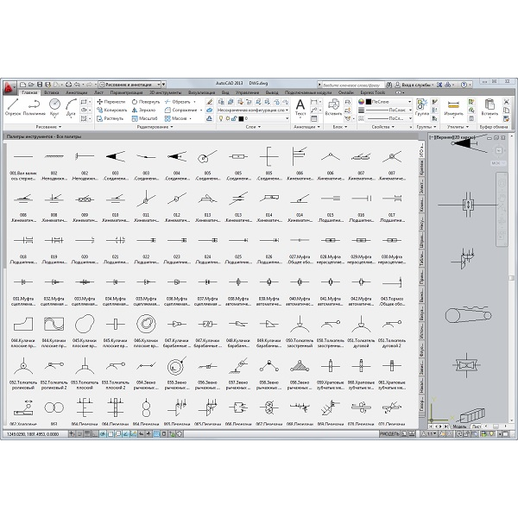Select the Круг circle tool

(x=54, y=107)
